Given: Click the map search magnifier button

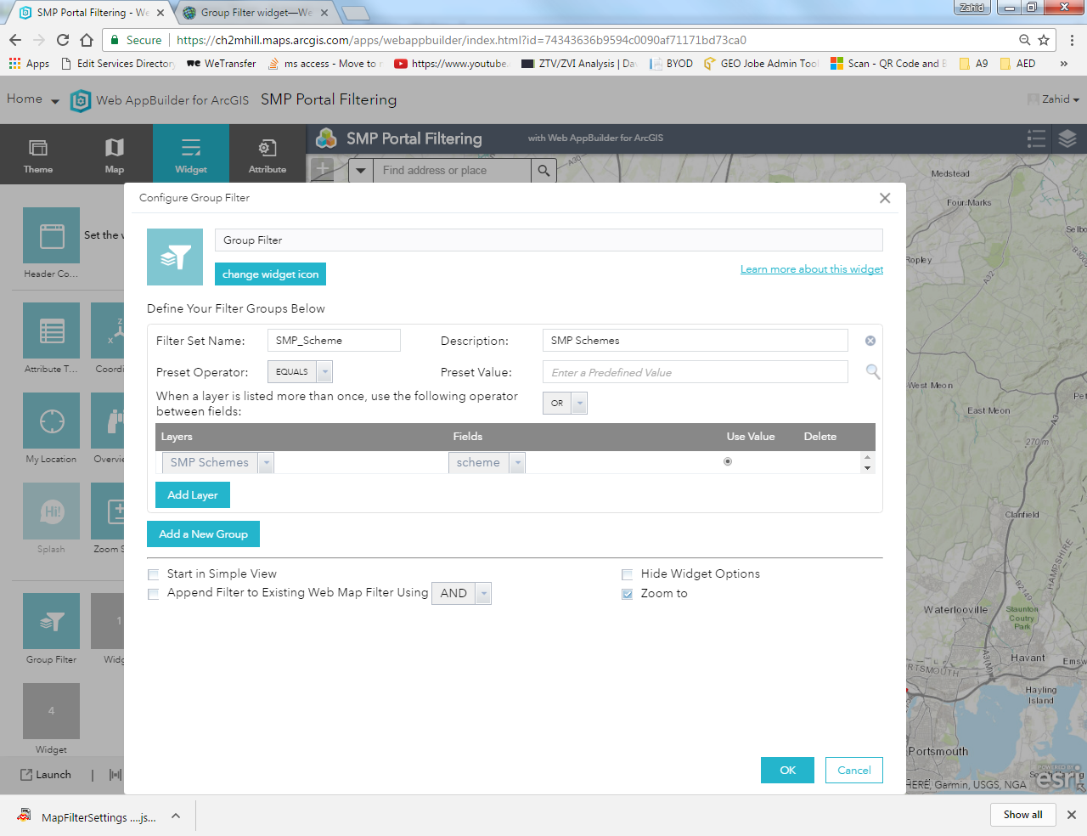Looking at the screenshot, I should coord(543,171).
